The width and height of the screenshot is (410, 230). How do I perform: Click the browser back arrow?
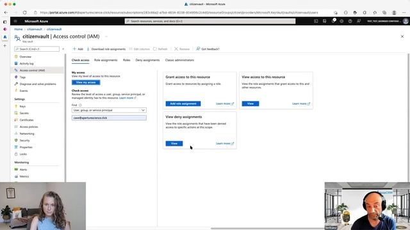click(x=6, y=12)
